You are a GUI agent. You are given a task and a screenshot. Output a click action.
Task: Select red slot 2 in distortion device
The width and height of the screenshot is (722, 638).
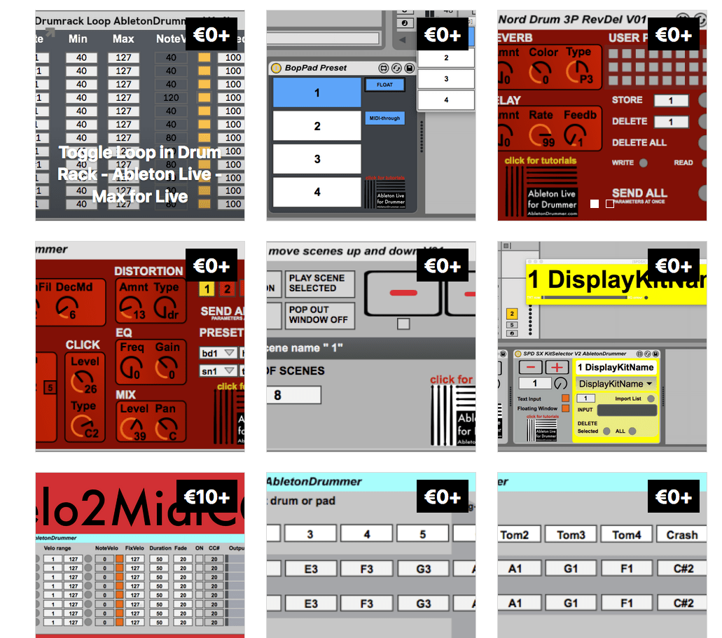[x=227, y=289]
